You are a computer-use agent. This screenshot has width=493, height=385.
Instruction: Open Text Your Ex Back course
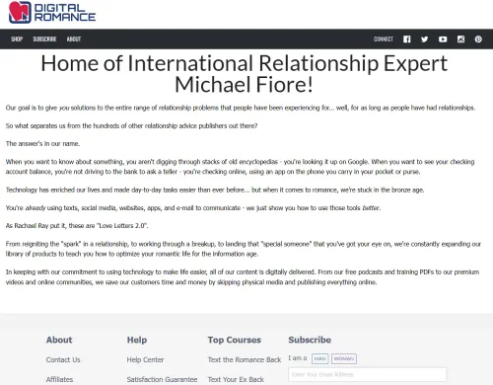236,379
